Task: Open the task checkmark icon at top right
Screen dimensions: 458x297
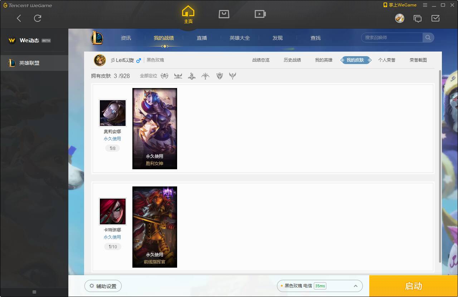Action: point(435,18)
